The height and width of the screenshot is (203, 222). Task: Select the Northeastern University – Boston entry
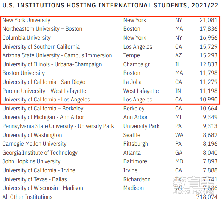42,29
